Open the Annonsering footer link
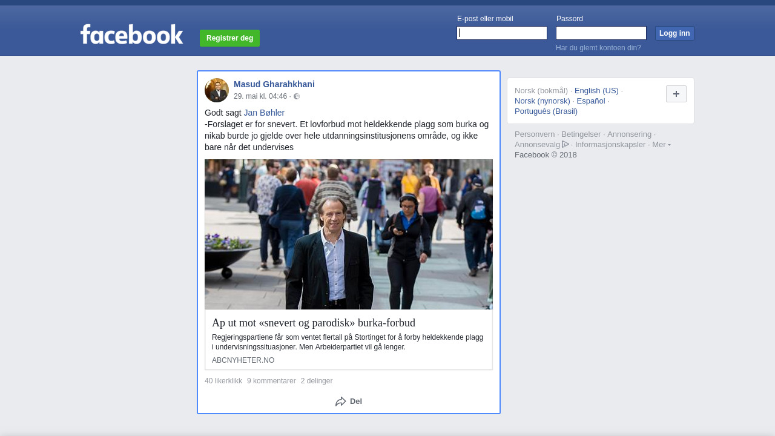Screen dimensions: 775x436 pos(630,134)
